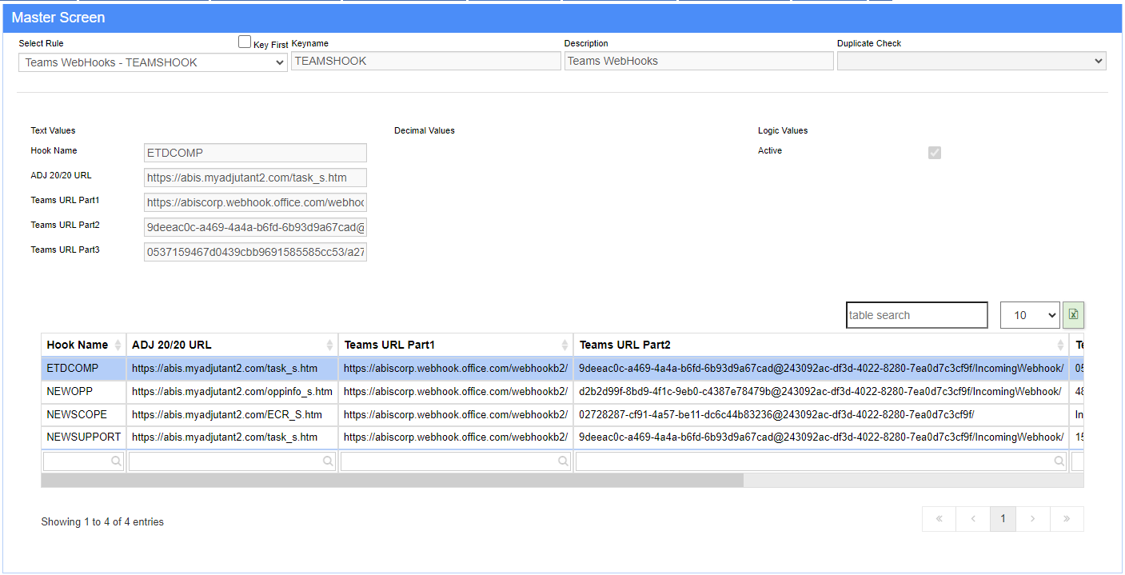Screen dimensions: 1125x575
Task: Click the Teams URL Part2 text field
Action: click(255, 227)
